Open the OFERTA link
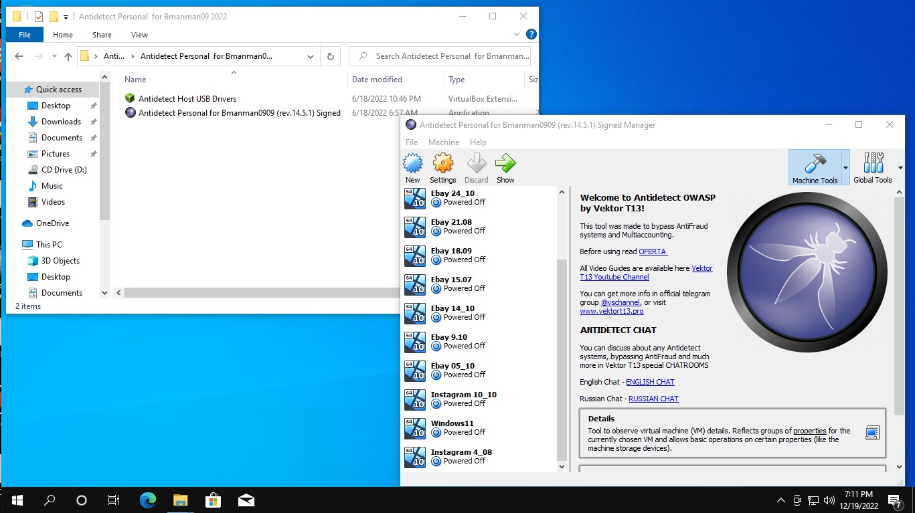Image resolution: width=915 pixels, height=513 pixels. point(653,251)
